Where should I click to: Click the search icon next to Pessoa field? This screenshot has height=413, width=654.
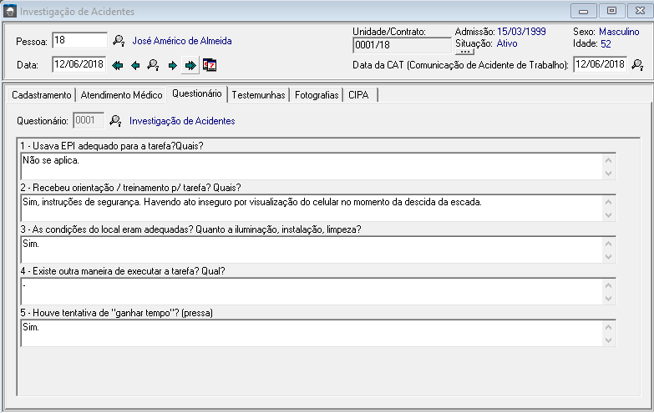(x=119, y=40)
